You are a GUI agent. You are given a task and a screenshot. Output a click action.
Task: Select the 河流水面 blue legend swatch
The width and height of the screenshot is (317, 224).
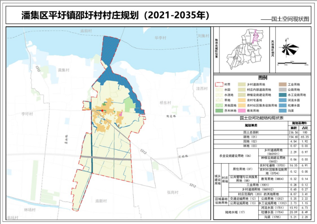tap(283, 100)
